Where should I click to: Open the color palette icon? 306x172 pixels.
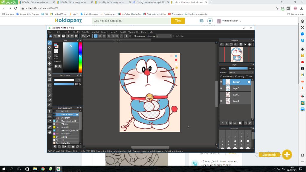[56, 67]
